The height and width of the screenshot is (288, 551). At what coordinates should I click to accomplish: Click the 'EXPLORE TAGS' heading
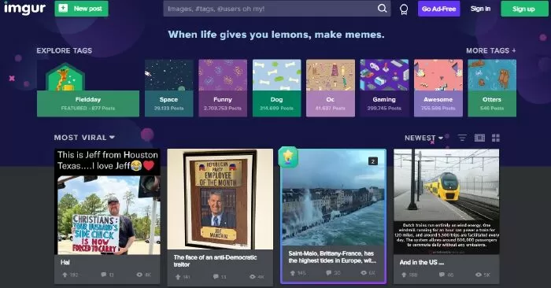[65, 50]
